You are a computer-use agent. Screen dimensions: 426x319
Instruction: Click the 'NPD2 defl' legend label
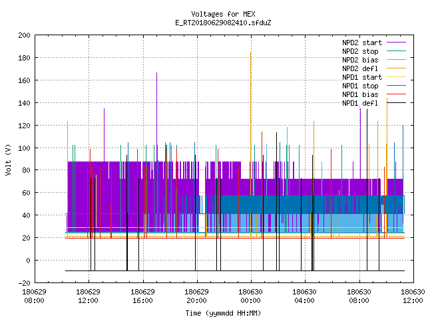(x=360, y=68)
